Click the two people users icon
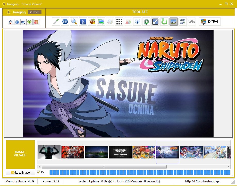The height and width of the screenshot is (186, 237). 128,22
